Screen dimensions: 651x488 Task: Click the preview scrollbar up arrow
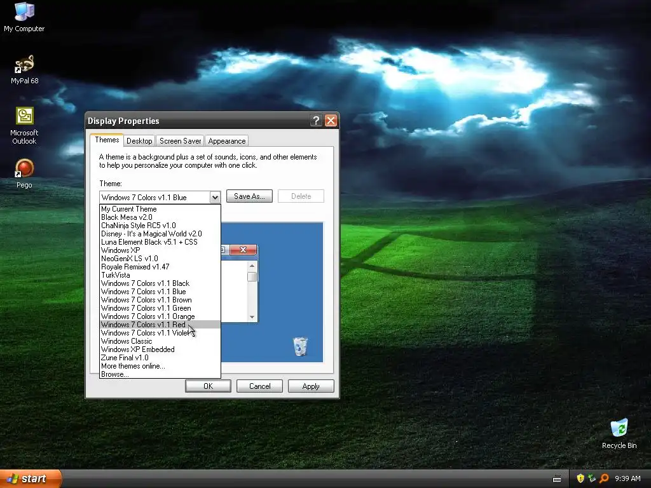252,266
